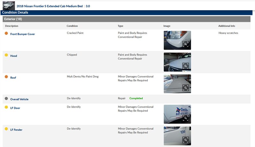Click the orange Front Bumper Cover severity dot
Viewport: 255px width, 147px height.
(6, 33)
